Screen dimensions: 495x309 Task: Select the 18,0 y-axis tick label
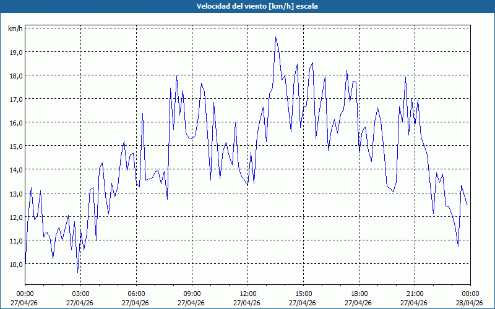15,76
